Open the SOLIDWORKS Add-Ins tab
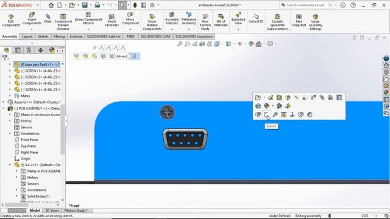390x219 pixels. (104, 36)
